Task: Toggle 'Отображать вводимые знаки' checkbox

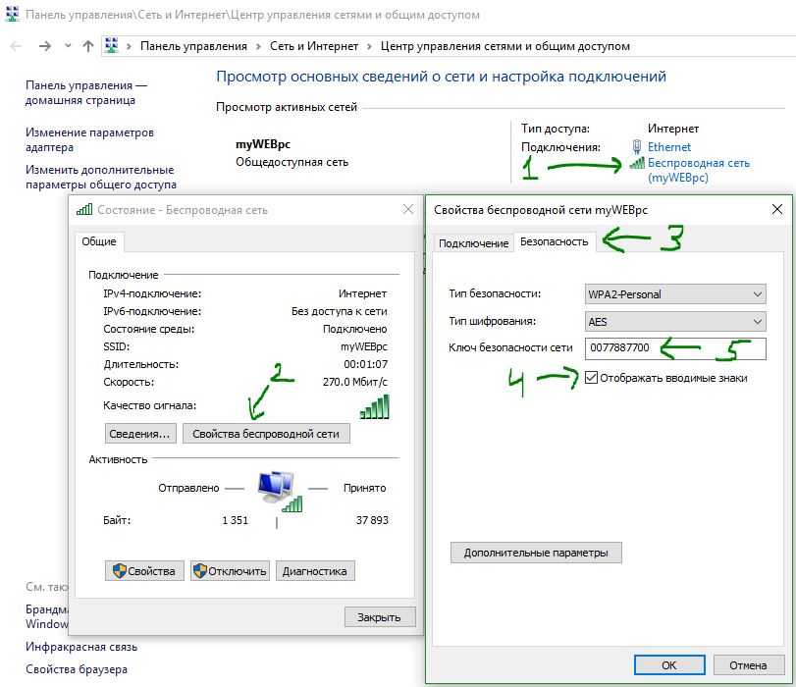Action: pos(591,377)
